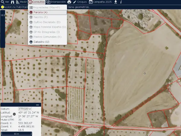Click the download icon in toolbar
This screenshot has width=181, height=136.
point(115,2)
